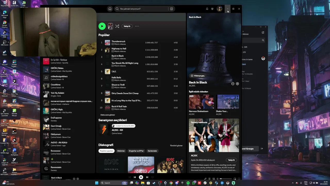This screenshot has height=186, width=330.
Task: Switch to the 'Derlemeler' filter chip
Action: 152,151
